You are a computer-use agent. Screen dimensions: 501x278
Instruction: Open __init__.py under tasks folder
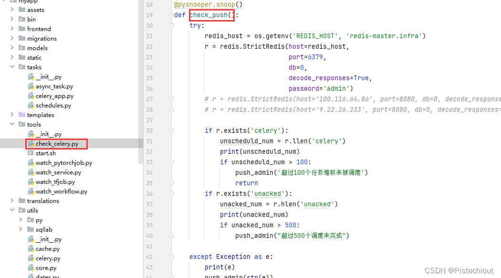tap(49, 77)
